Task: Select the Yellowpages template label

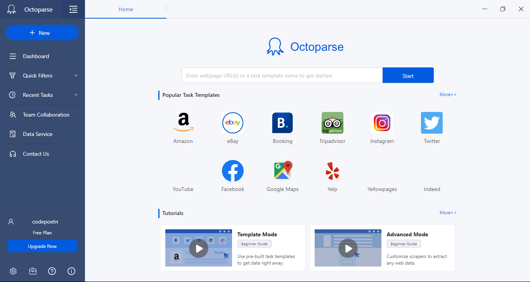Action: click(382, 189)
